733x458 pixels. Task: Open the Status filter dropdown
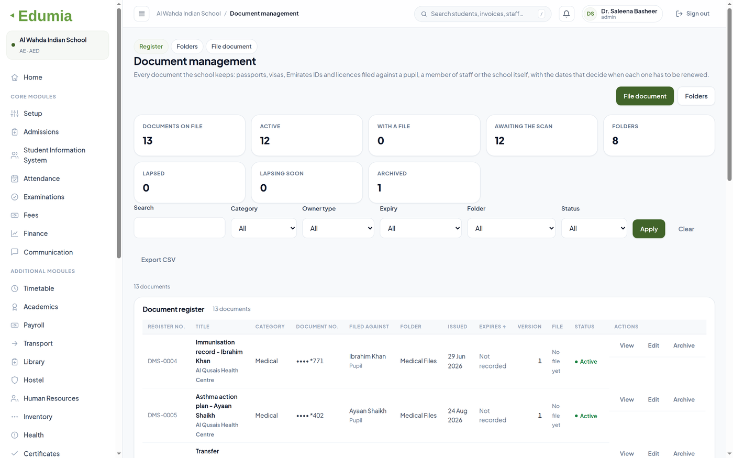(x=594, y=228)
